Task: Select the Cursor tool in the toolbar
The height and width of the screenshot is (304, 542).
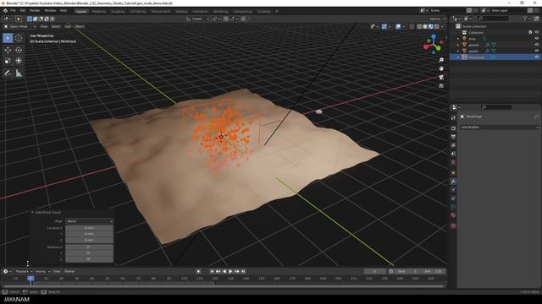Action: point(19,38)
